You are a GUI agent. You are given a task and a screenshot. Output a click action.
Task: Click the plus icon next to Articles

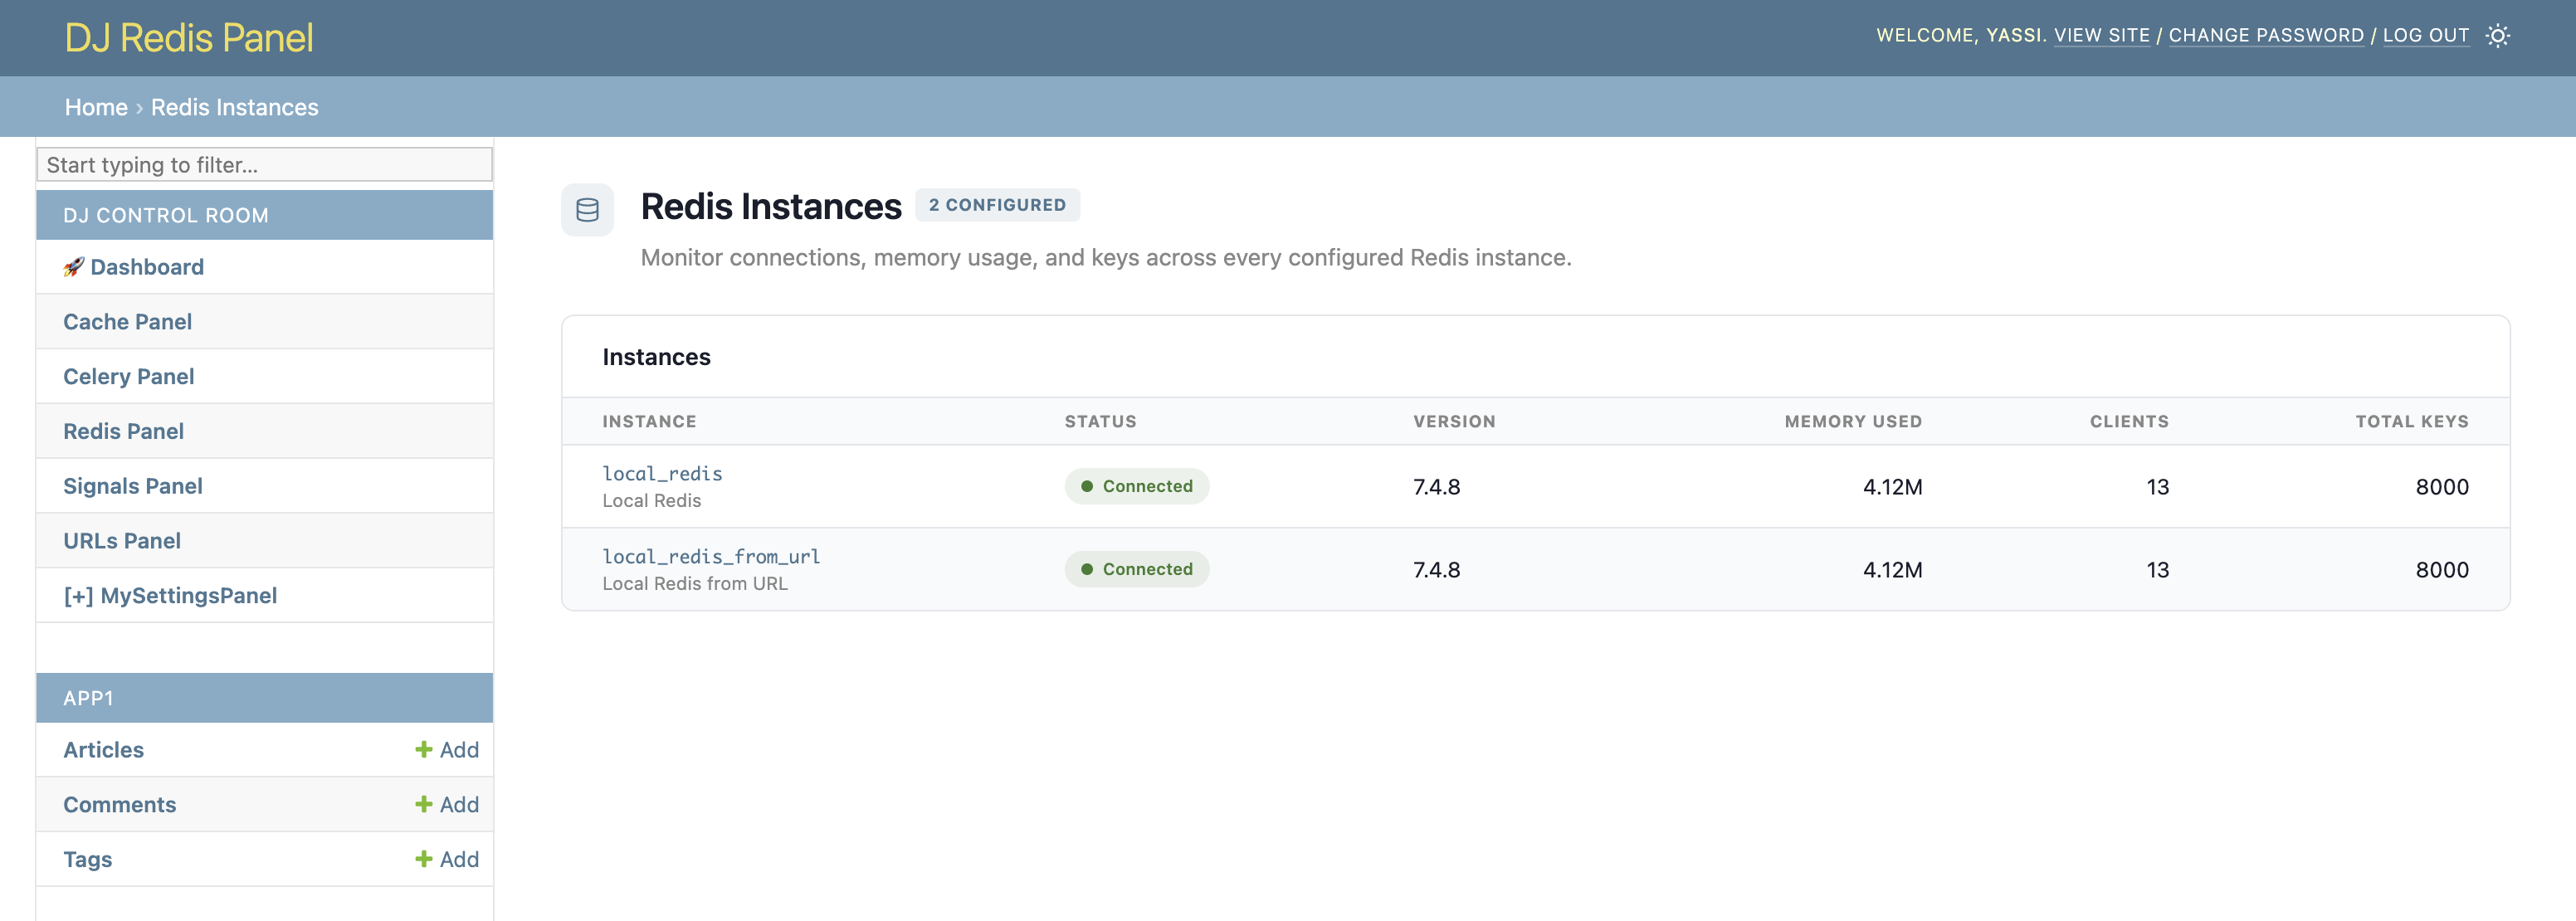tap(423, 749)
